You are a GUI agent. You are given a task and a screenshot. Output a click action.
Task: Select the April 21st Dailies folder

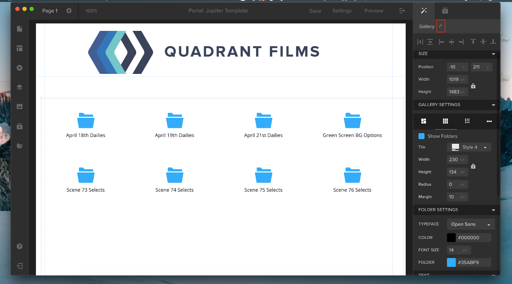[x=263, y=125]
